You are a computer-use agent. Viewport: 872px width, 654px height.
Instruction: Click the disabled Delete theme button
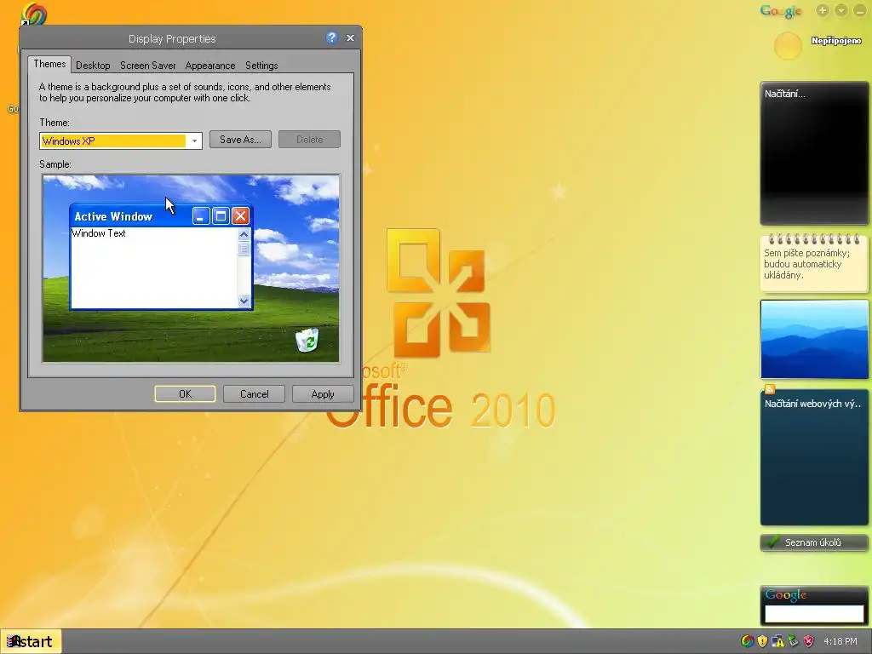(309, 140)
